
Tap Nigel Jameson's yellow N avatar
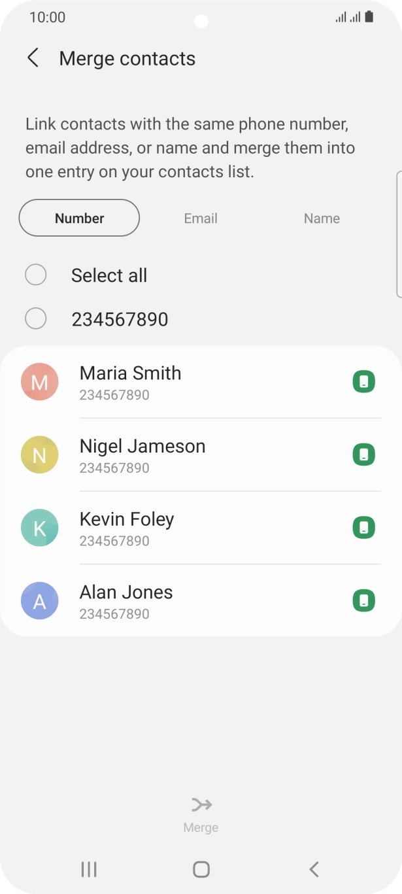point(40,455)
